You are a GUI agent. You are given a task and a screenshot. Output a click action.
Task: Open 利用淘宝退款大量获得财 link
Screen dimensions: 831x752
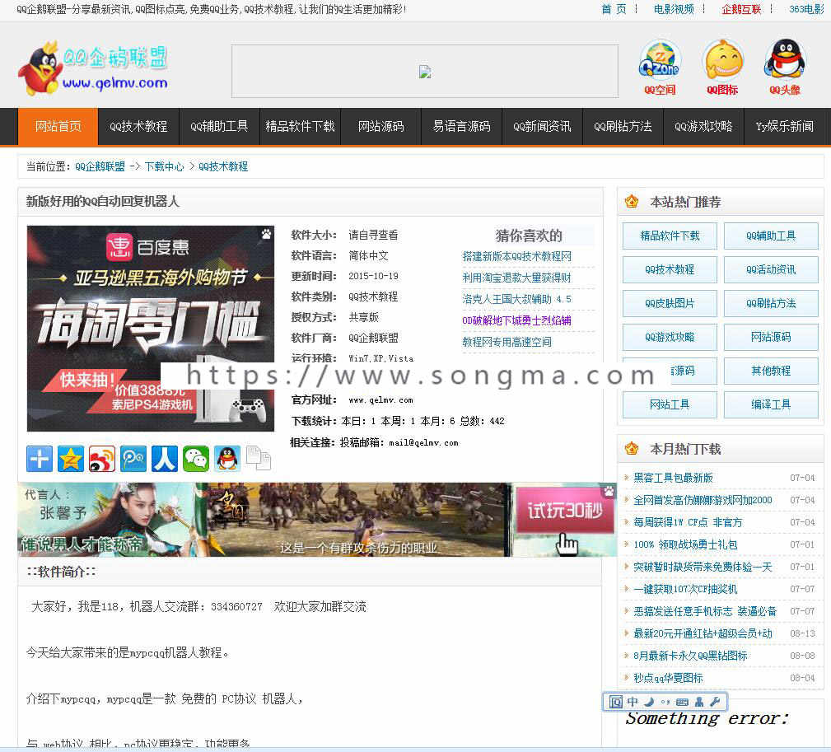[516, 278]
